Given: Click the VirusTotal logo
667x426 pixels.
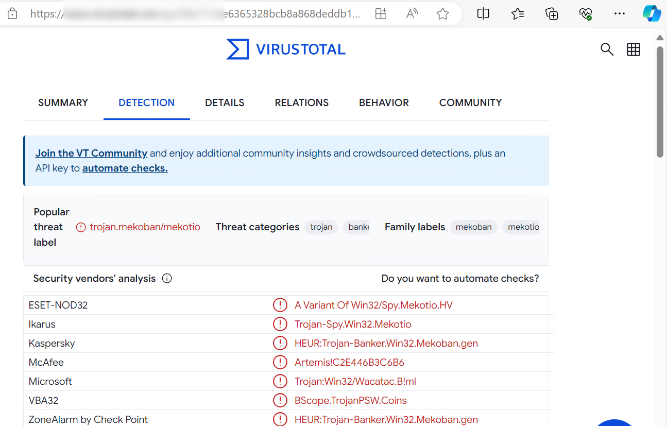Looking at the screenshot, I should (286, 49).
